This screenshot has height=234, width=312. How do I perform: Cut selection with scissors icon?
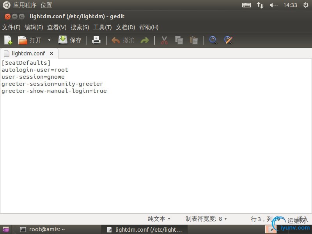(164, 40)
